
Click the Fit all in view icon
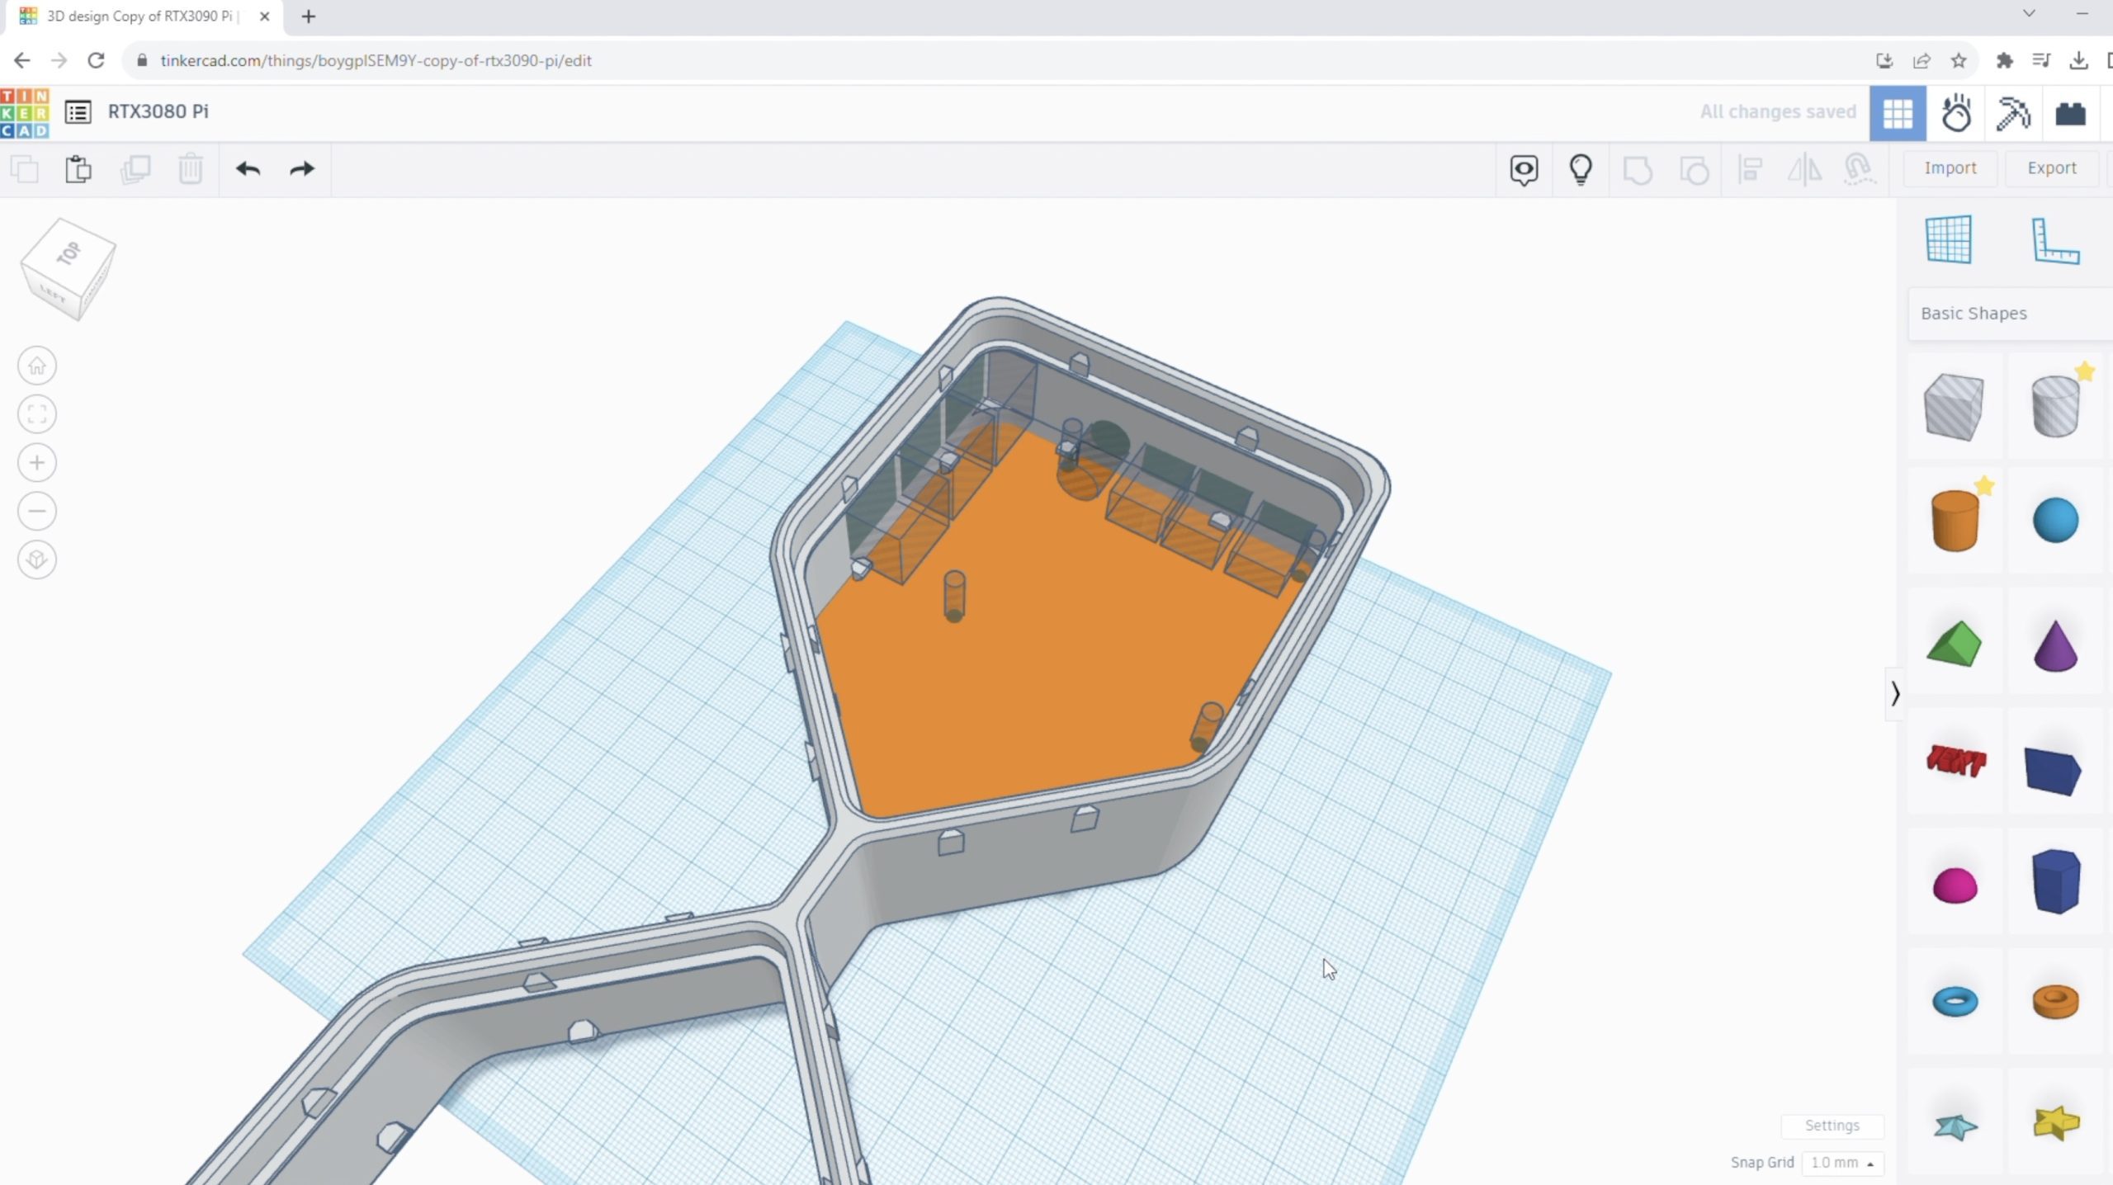[37, 414]
